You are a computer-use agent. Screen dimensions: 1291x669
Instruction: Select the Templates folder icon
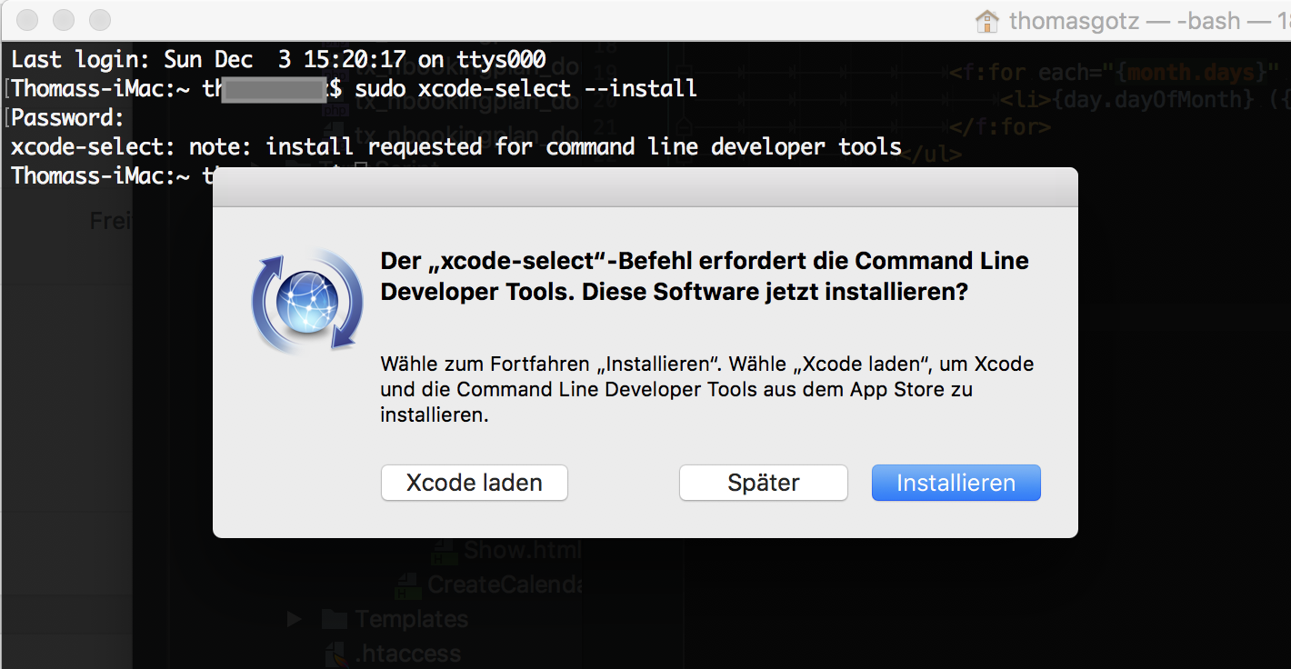(335, 620)
